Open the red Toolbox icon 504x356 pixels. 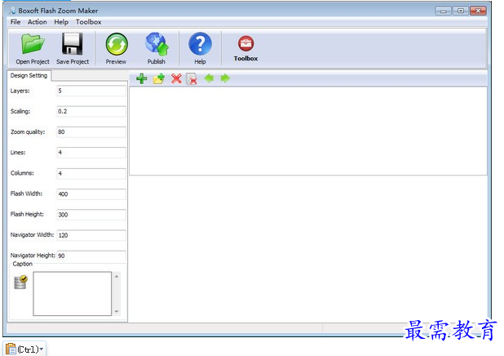coord(246,43)
